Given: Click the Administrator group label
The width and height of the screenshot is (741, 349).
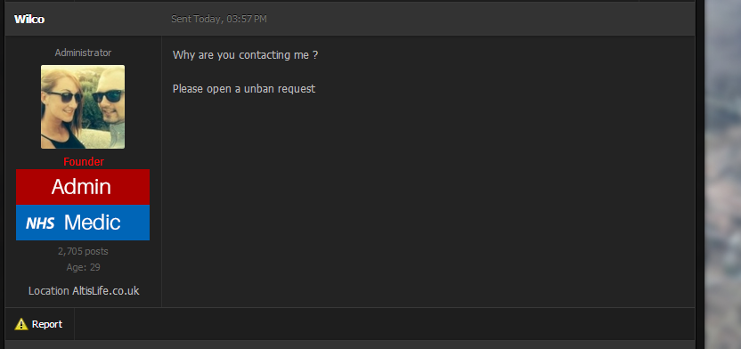Looking at the screenshot, I should 83,53.
